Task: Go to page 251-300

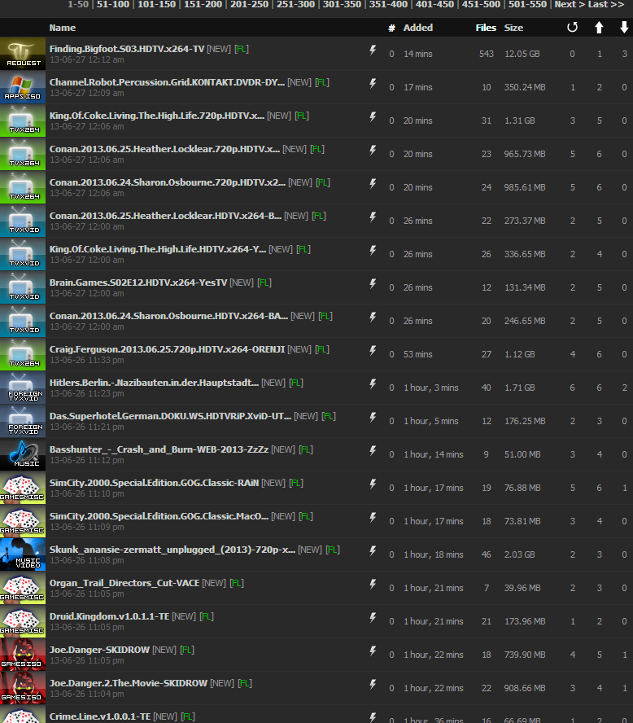Action: (296, 4)
